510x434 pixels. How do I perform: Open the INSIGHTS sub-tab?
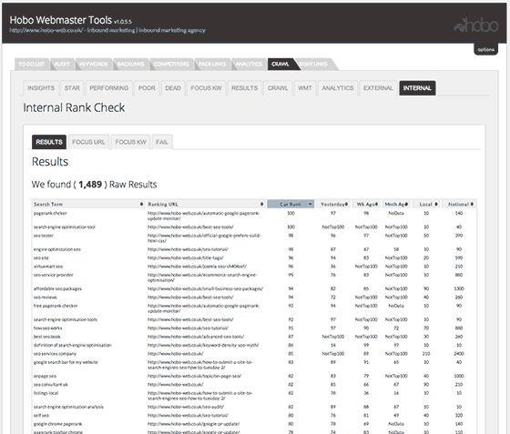point(41,88)
